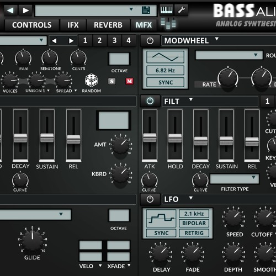Image resolution: width=276 pixels, height=276 pixels.
Task: Click the amp REL slider handle
Action: click(x=73, y=139)
